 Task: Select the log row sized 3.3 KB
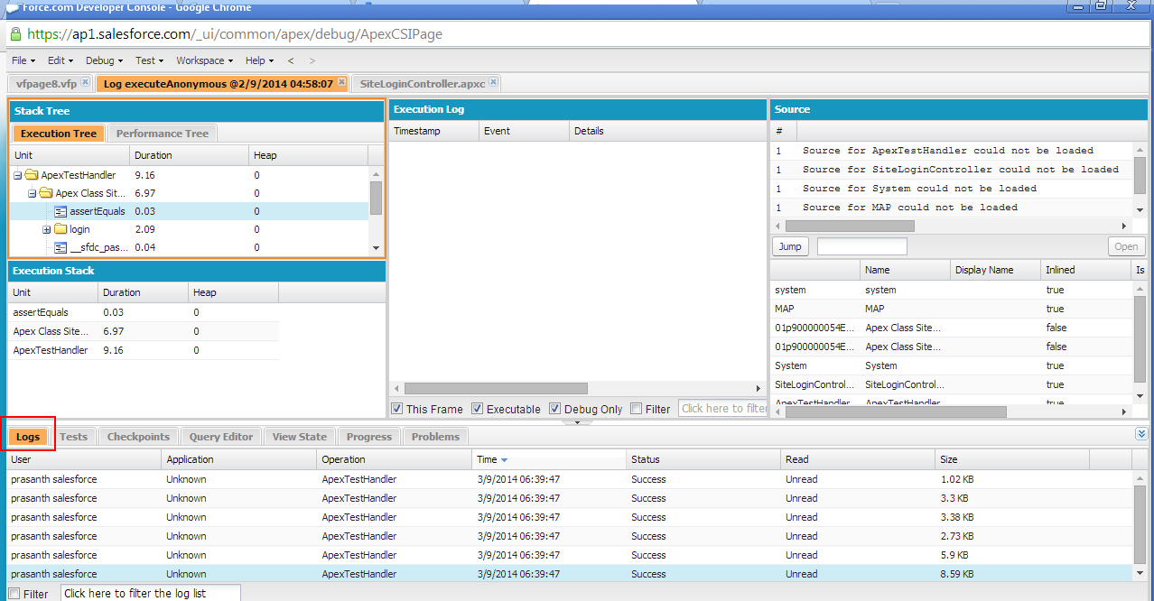point(569,498)
